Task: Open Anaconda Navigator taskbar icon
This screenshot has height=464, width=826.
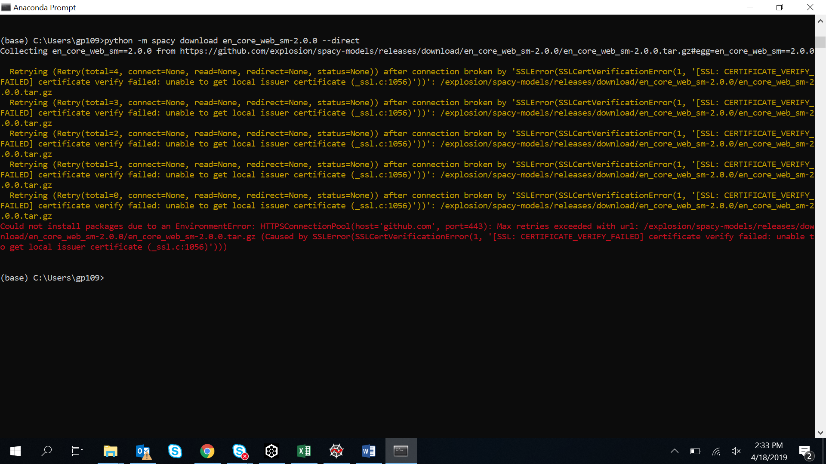Action: pos(272,451)
